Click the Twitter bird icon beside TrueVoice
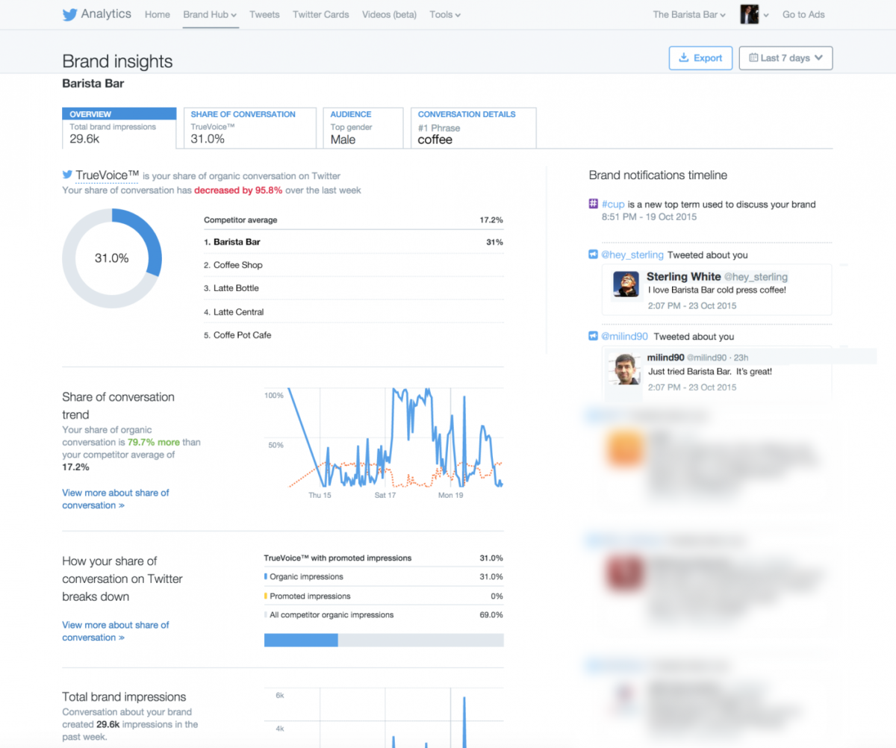 click(67, 175)
